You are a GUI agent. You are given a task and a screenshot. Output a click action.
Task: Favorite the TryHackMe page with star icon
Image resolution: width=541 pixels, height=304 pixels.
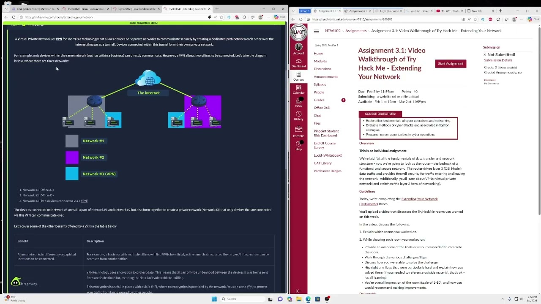221,17
